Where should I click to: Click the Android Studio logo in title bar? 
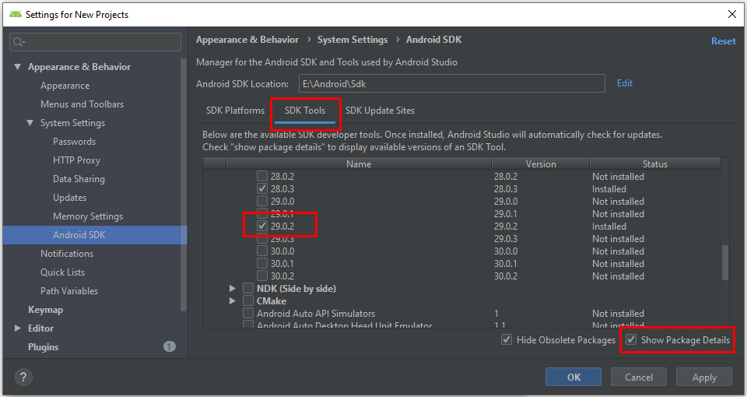point(16,14)
